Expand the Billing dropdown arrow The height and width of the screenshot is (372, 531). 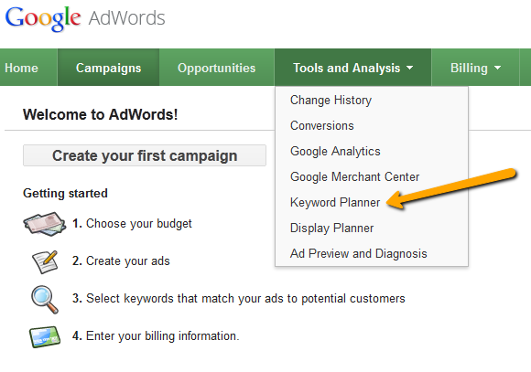coord(497,68)
